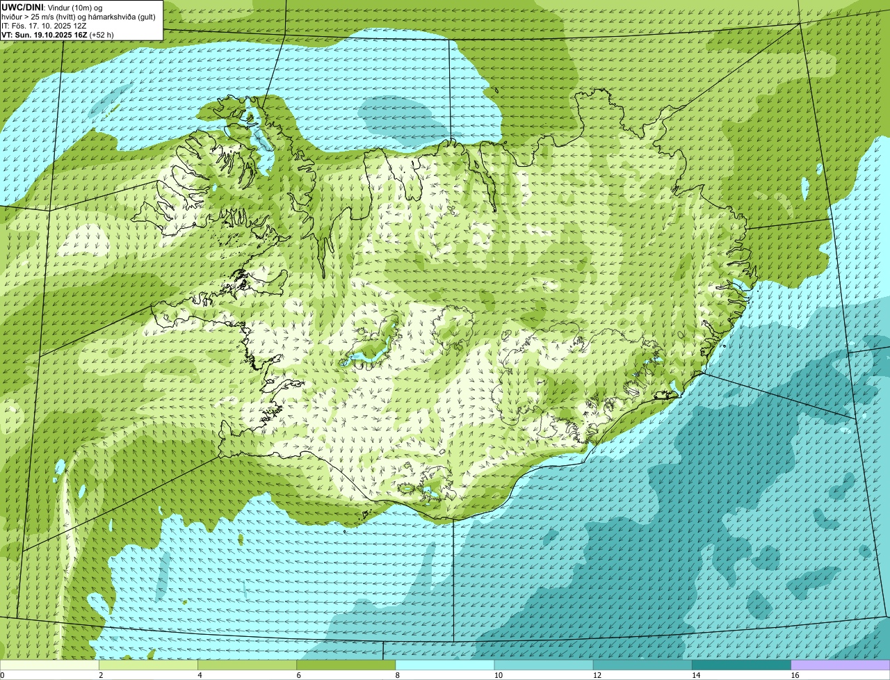Viewport: 890px width, 680px height.
Task: Click the "4" label on the color scale
Action: [200, 675]
